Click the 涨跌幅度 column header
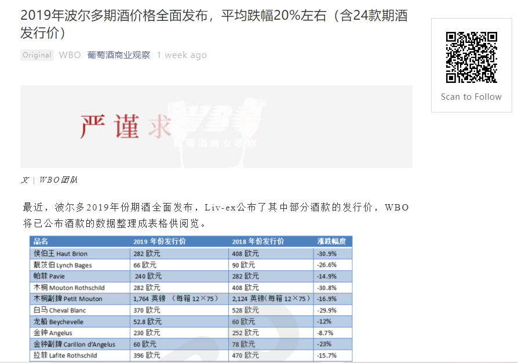This screenshot has height=363, width=518. (331, 241)
